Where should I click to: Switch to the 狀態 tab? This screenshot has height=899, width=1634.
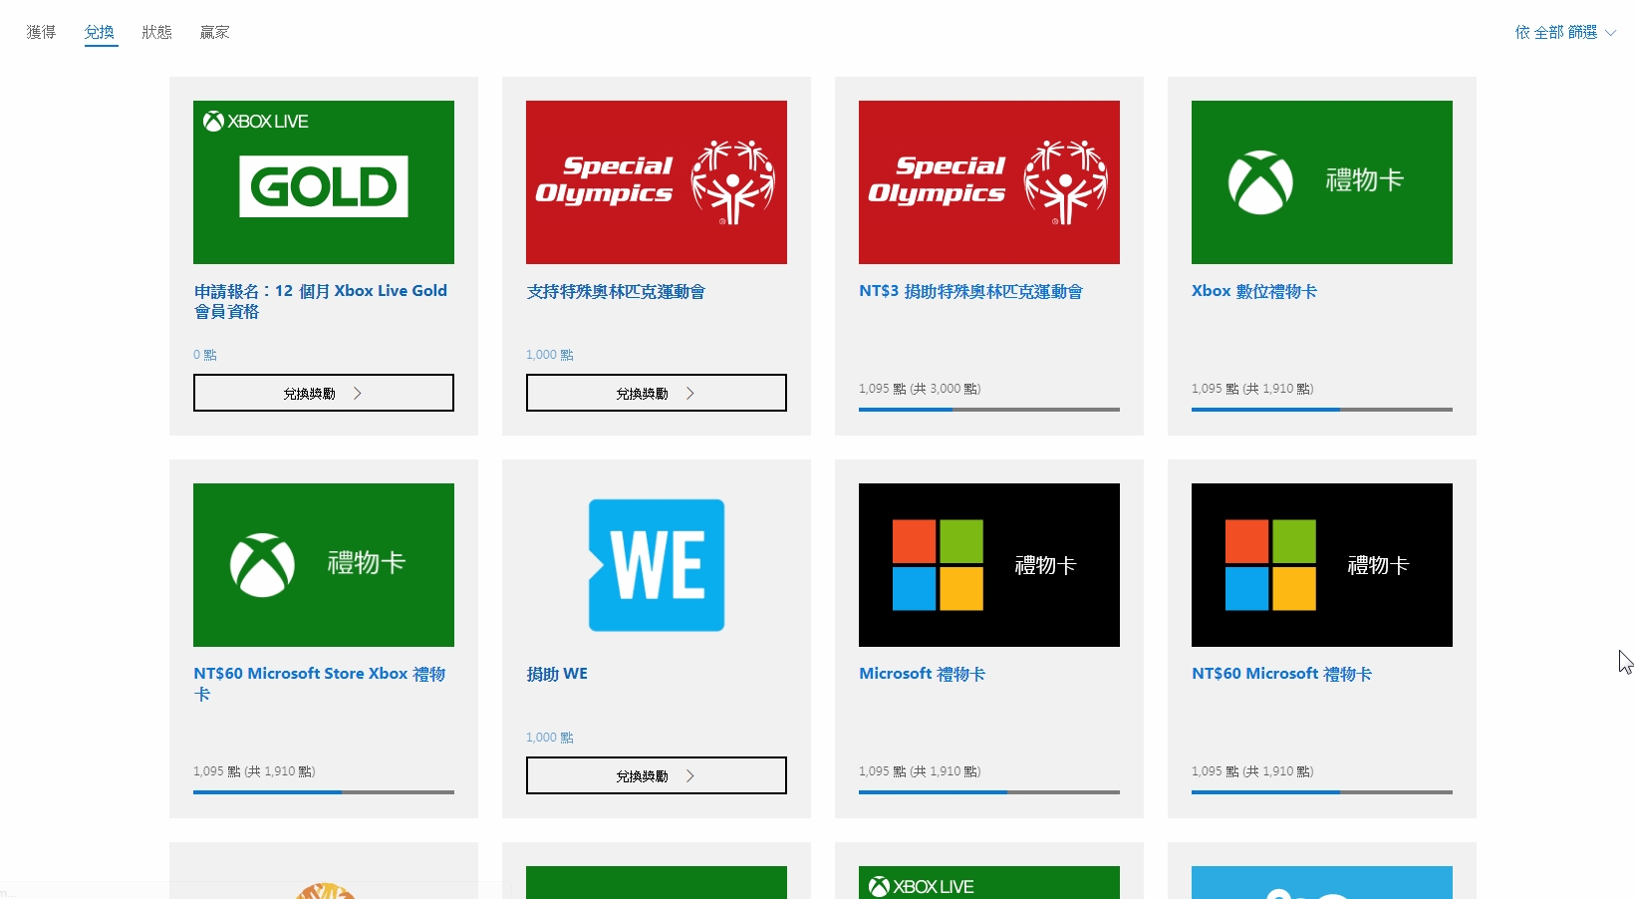coord(156,31)
